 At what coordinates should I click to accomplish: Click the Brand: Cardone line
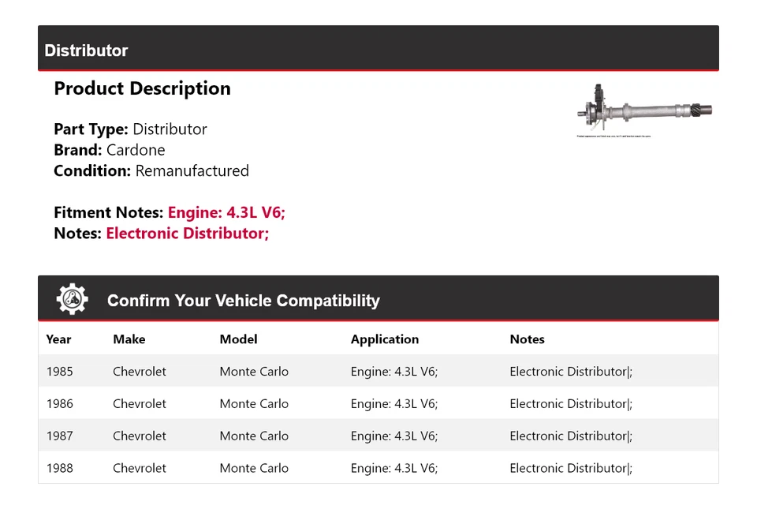point(110,150)
